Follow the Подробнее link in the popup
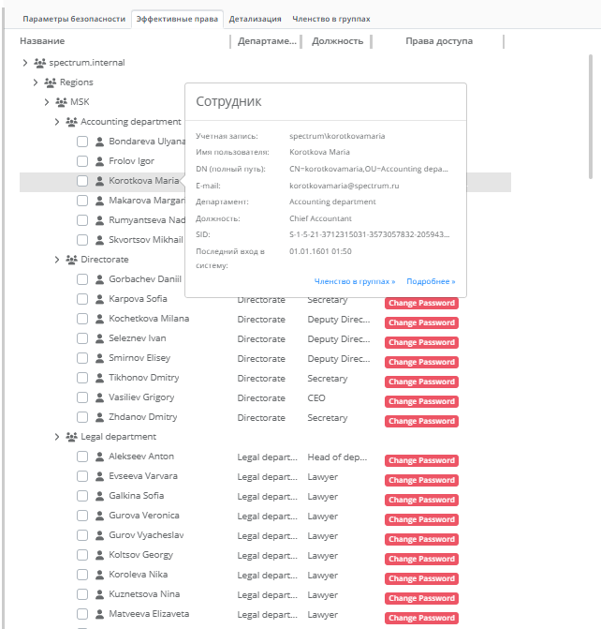 pyautogui.click(x=431, y=281)
